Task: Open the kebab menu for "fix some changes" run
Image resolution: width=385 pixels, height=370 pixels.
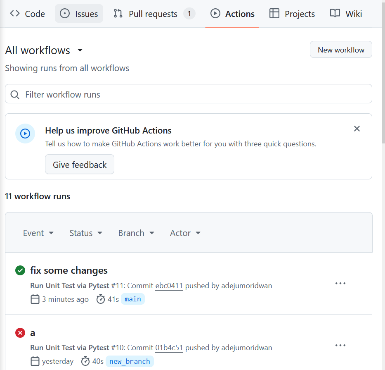Action: point(340,283)
